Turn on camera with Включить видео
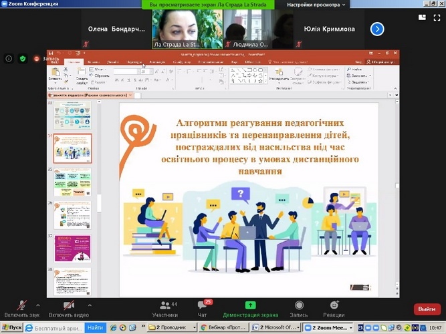 tap(69, 308)
